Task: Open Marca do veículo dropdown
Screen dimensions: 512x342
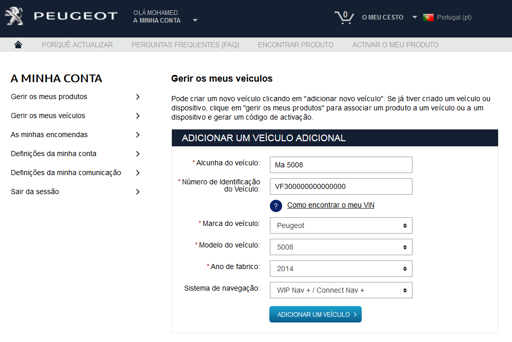Action: coord(341,225)
